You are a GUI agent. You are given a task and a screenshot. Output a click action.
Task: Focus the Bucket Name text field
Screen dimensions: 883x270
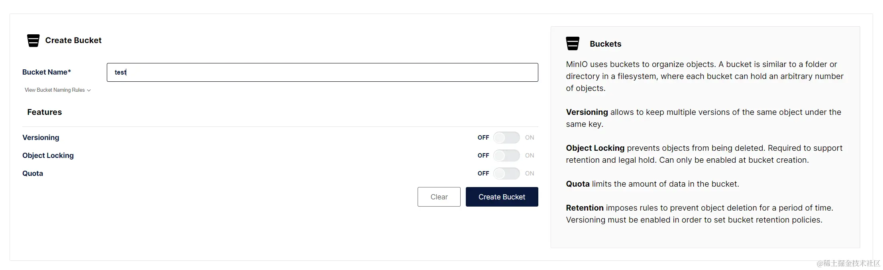(x=322, y=72)
